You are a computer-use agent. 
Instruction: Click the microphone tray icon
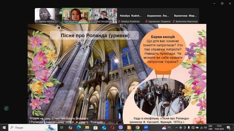pyautogui.click(x=189, y=127)
